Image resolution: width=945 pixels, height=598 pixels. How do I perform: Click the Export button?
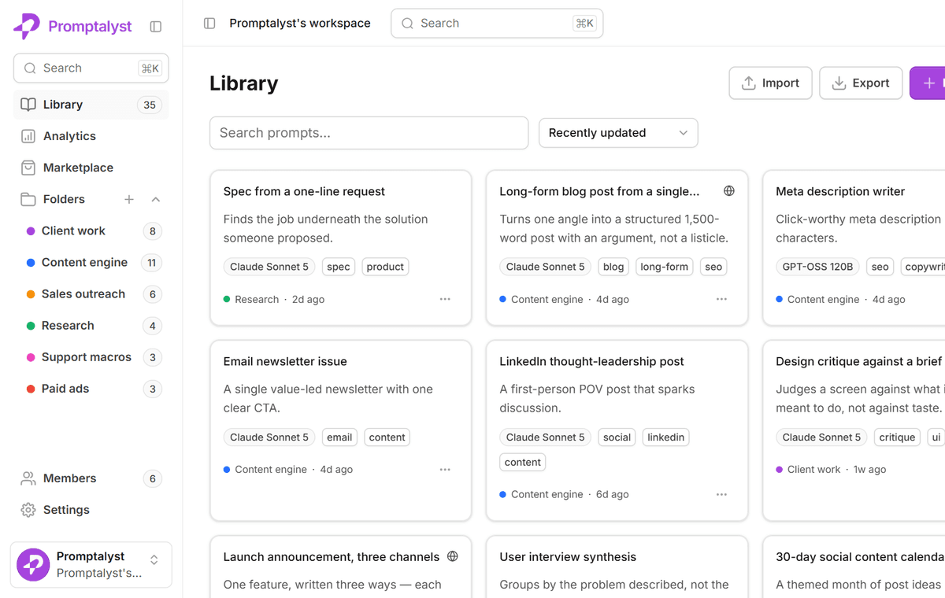pos(861,83)
